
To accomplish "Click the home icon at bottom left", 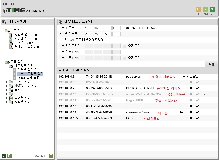I will pos(4,156).
